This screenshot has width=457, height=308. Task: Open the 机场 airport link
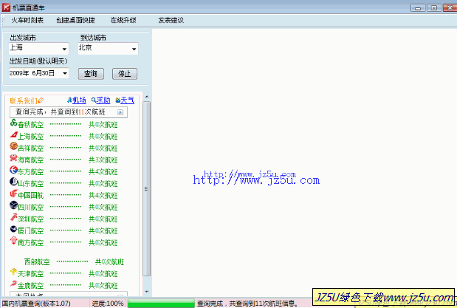[x=79, y=100]
